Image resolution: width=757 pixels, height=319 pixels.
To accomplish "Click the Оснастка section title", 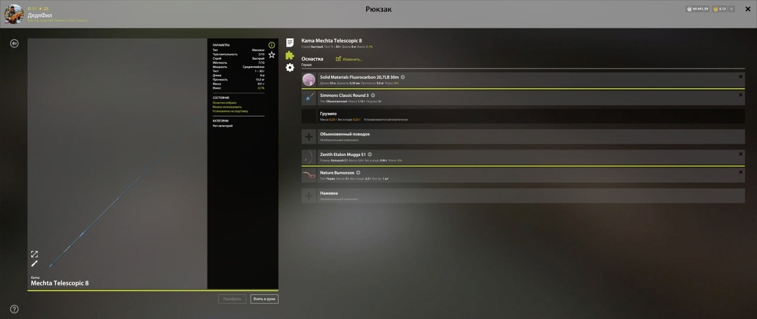I will click(x=312, y=59).
